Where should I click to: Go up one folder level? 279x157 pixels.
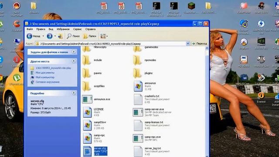pos(61,36)
